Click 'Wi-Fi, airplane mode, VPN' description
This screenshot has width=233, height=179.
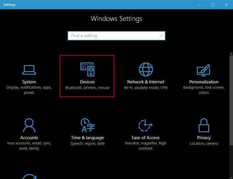[146, 88]
